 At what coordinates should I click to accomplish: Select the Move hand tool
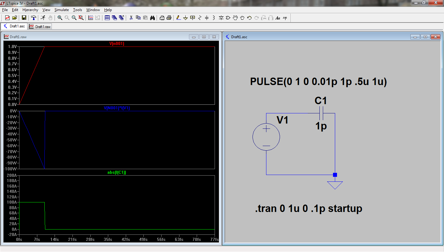click(235, 18)
